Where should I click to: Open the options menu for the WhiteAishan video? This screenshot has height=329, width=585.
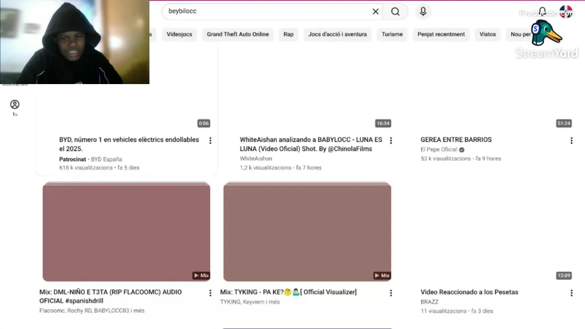point(391,141)
